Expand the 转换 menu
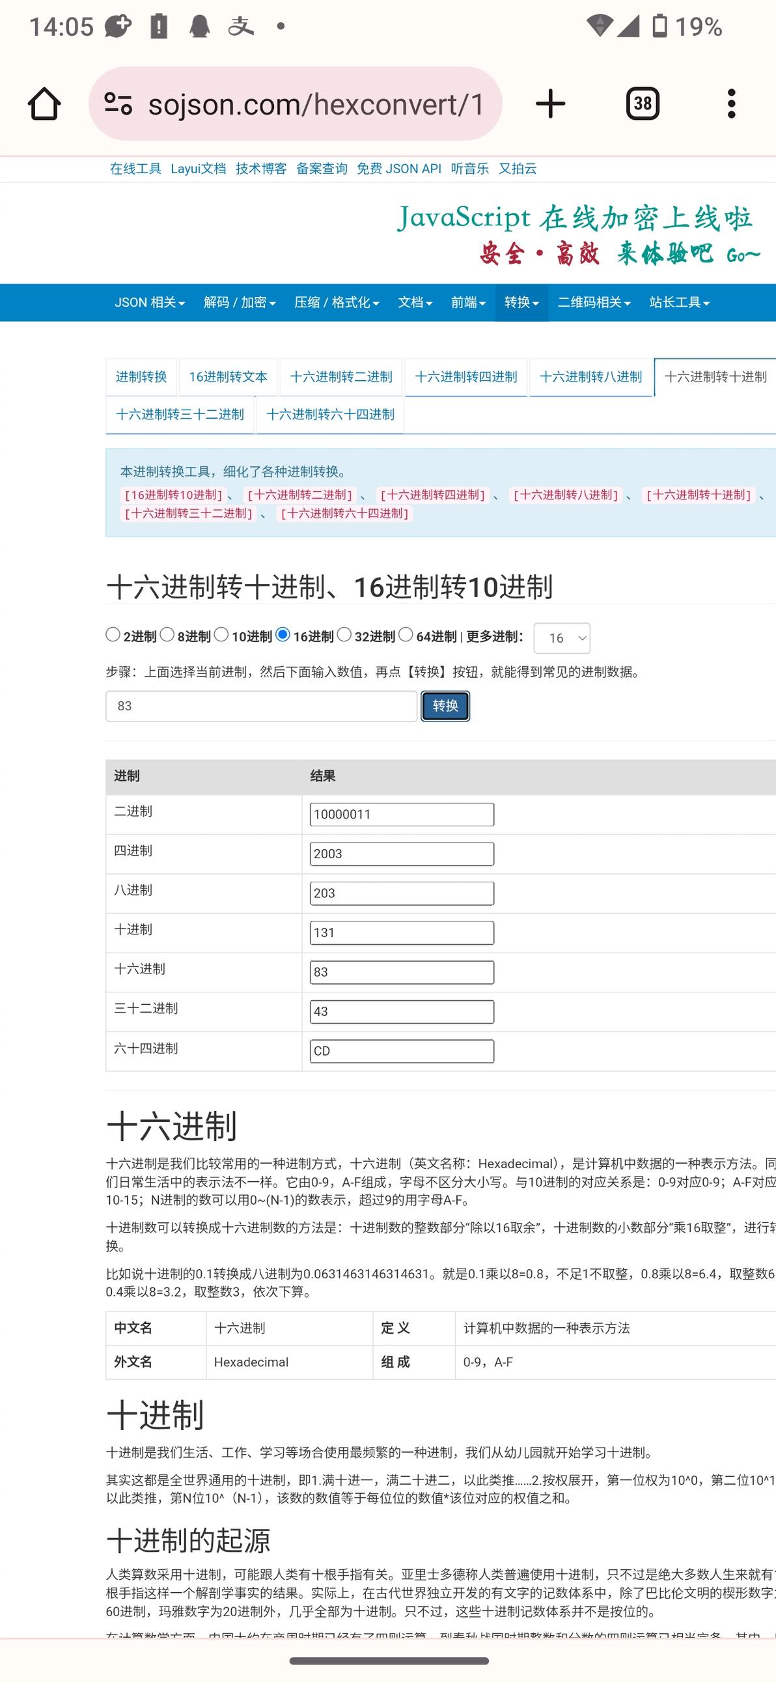Viewport: 776px width, 1682px height. pyautogui.click(x=521, y=302)
